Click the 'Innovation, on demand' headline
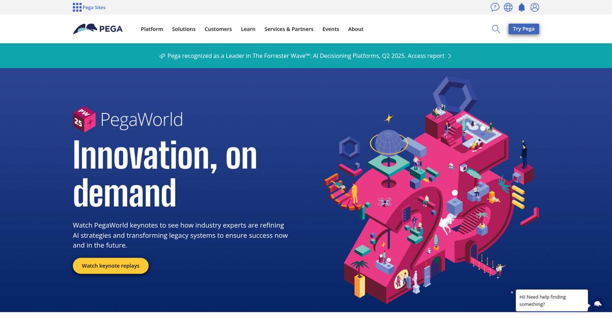 tap(165, 173)
